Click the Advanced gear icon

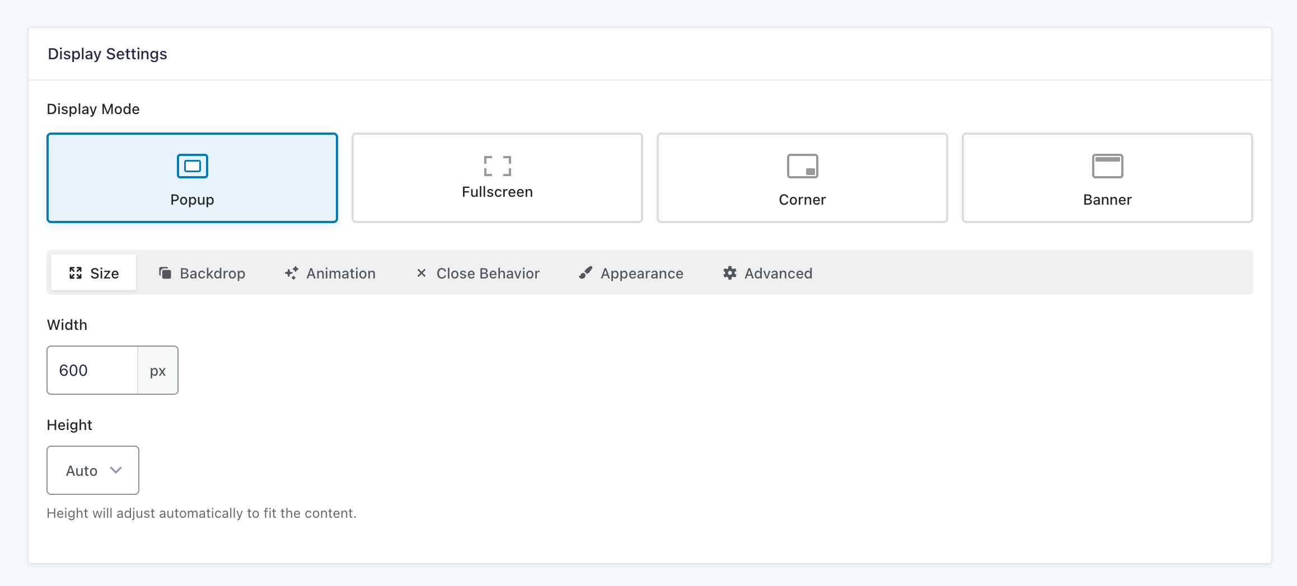tap(729, 273)
